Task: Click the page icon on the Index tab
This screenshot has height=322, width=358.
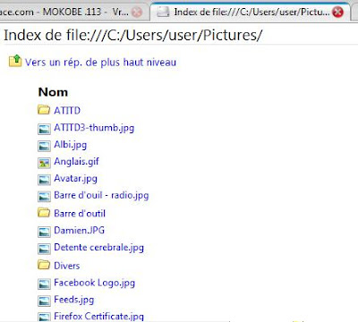Action: 163,12
